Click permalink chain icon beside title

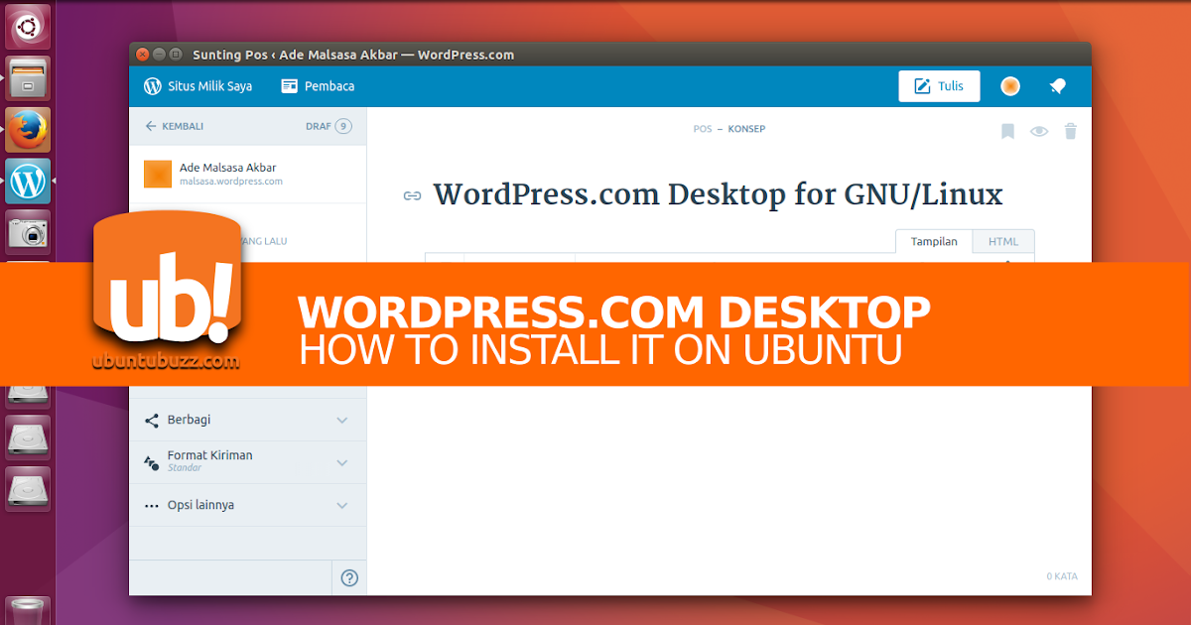tap(412, 196)
